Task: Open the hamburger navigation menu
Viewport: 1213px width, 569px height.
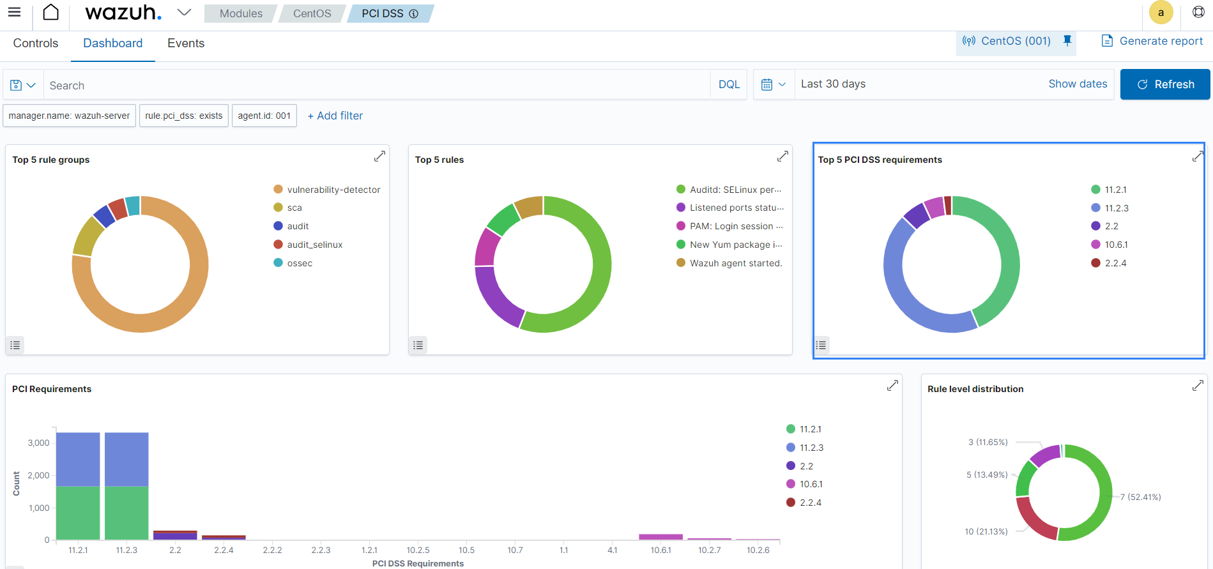Action: click(14, 12)
